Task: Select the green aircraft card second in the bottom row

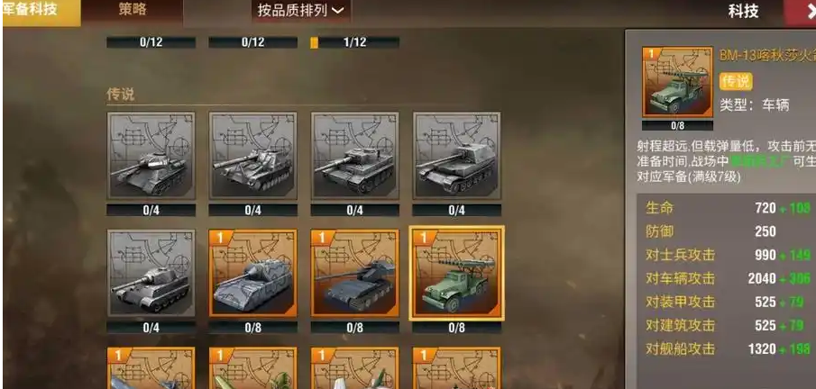Action: click(x=253, y=368)
